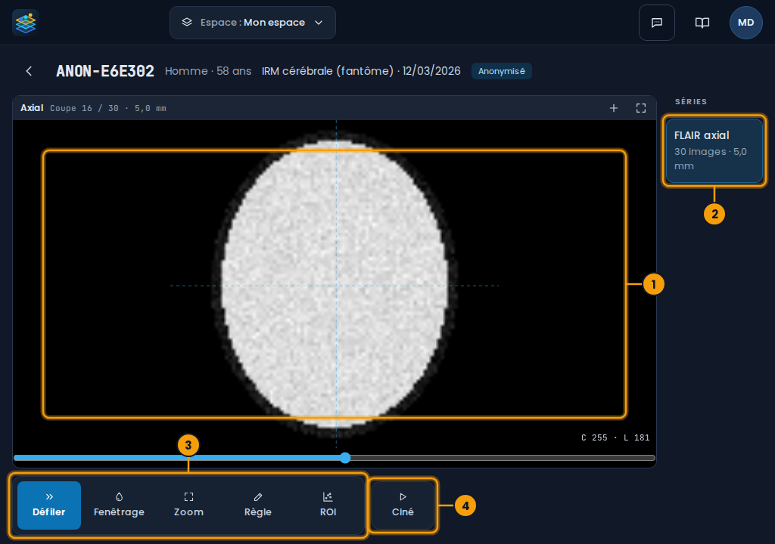The width and height of the screenshot is (775, 544).
Task: Open the Espace: Mon espace dropdown
Action: point(253,23)
